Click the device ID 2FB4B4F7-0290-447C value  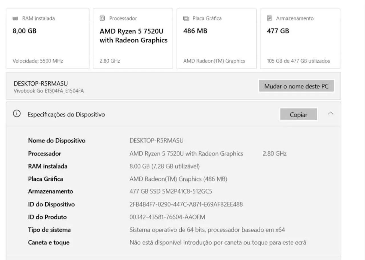[x=186, y=204]
